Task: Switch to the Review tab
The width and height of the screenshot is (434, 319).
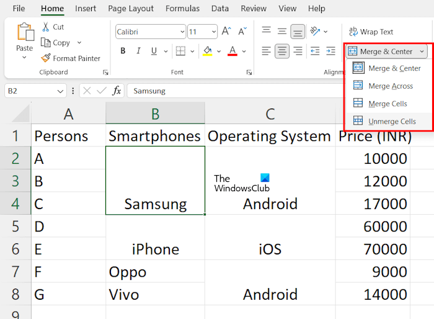Action: click(254, 9)
